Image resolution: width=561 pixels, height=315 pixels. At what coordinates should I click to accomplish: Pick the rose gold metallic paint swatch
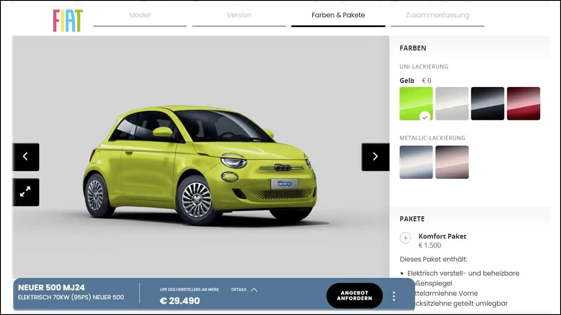pyautogui.click(x=452, y=162)
